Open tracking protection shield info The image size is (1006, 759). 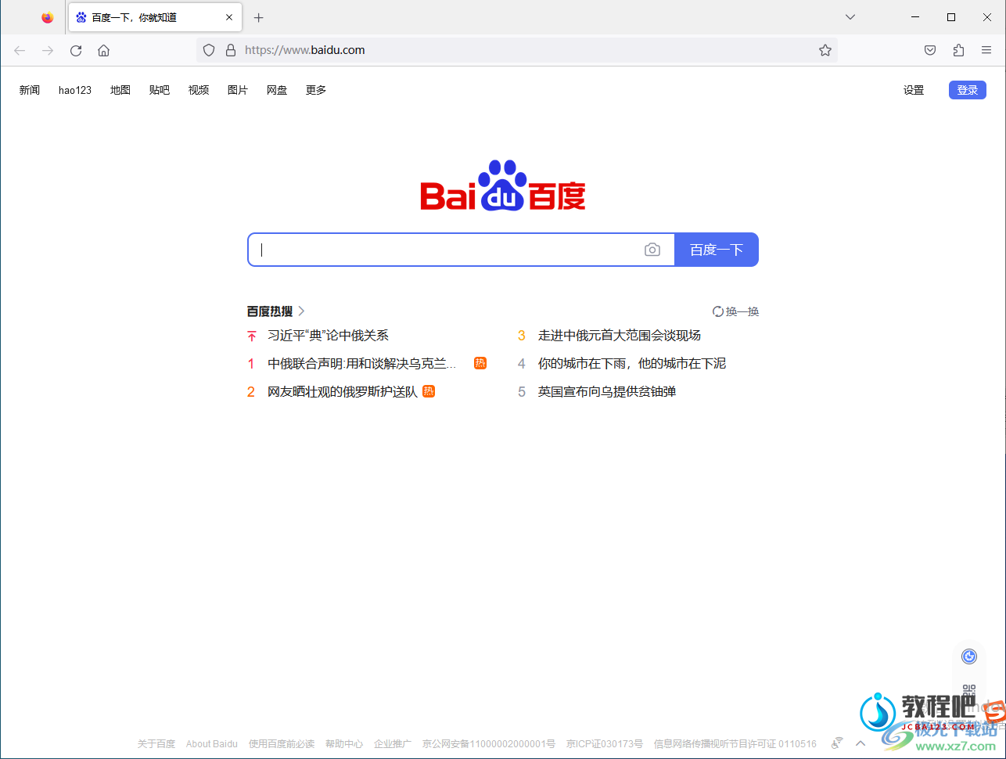209,50
